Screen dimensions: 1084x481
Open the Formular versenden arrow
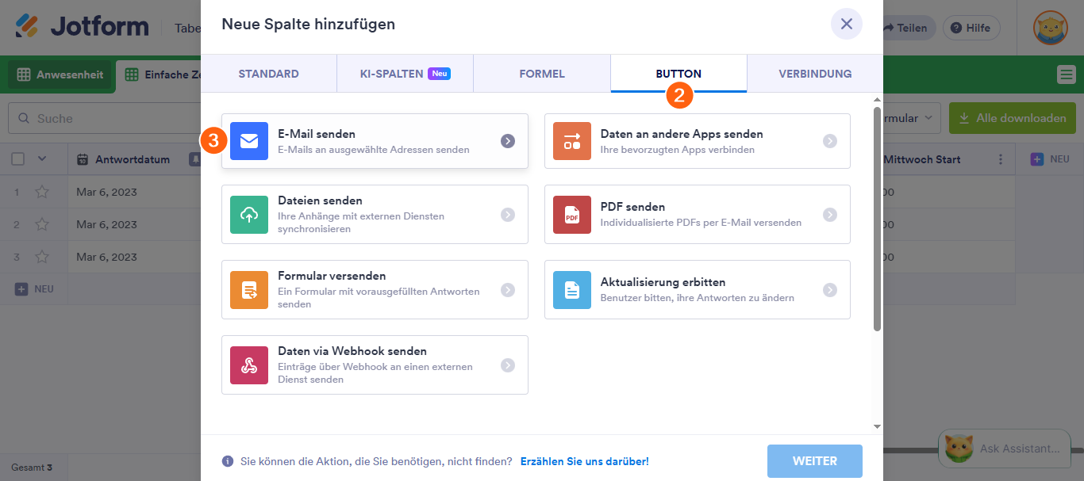pos(508,290)
